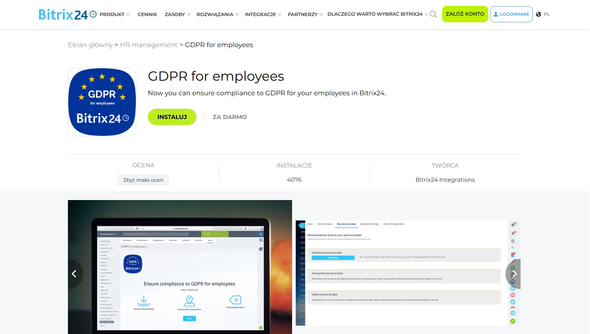Show next screenshot with right arrow
Viewport: 590px width, 334px height.
click(x=514, y=274)
